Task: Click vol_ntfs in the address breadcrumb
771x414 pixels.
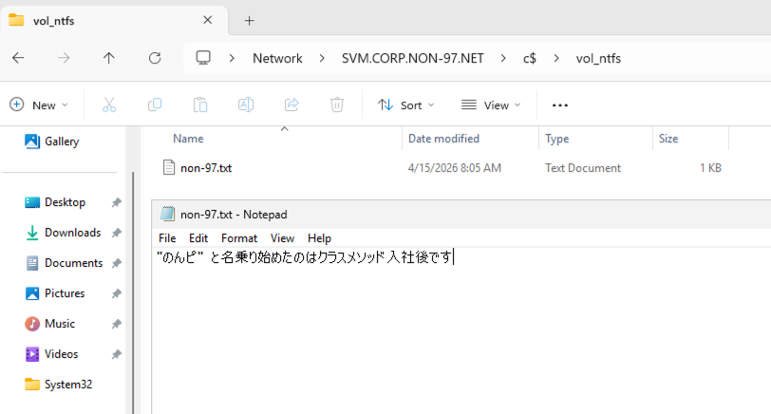Action: coord(598,59)
